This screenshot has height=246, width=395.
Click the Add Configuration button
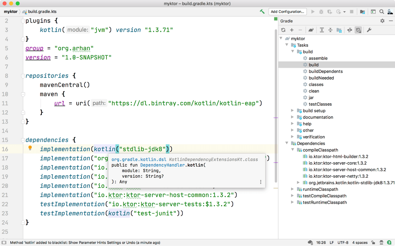click(x=287, y=12)
